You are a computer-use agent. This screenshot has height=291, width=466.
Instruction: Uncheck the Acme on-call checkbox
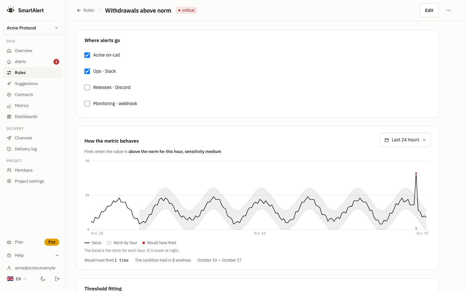tap(87, 55)
